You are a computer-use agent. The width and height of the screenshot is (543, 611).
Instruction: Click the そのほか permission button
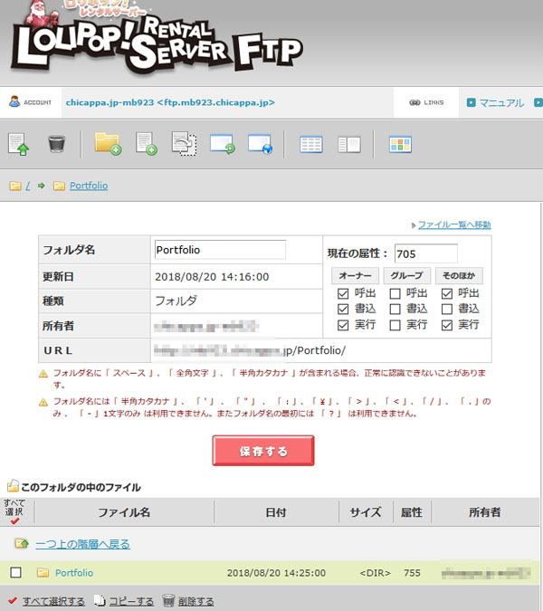tap(459, 275)
